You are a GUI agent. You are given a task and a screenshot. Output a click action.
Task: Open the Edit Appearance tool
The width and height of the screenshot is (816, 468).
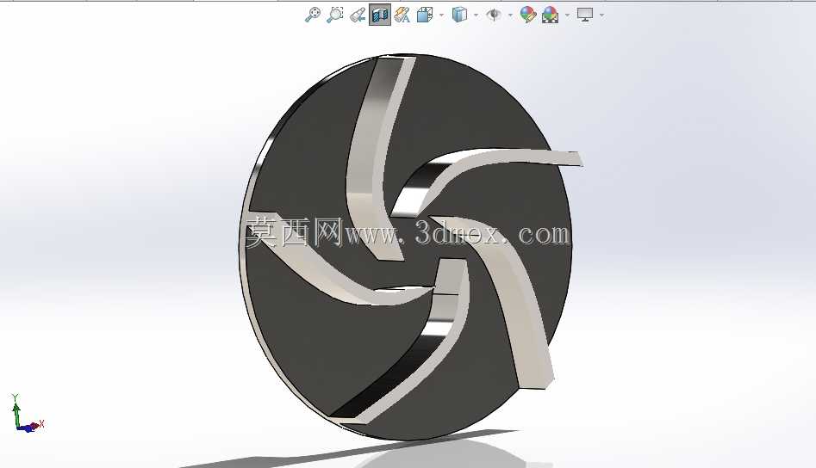click(527, 15)
